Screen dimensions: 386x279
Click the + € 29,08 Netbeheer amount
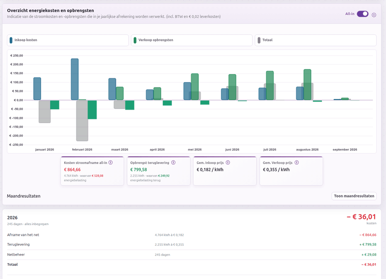pos(369,254)
